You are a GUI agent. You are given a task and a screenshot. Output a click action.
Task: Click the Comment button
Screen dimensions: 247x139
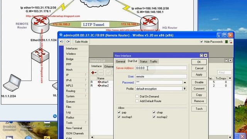[199, 88]
